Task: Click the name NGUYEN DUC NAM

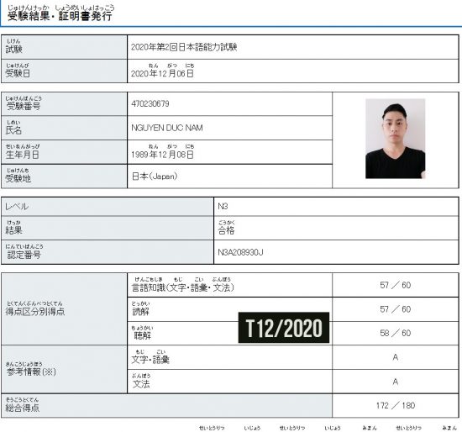Action: 167,128
